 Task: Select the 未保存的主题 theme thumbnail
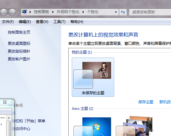click(x=93, y=77)
